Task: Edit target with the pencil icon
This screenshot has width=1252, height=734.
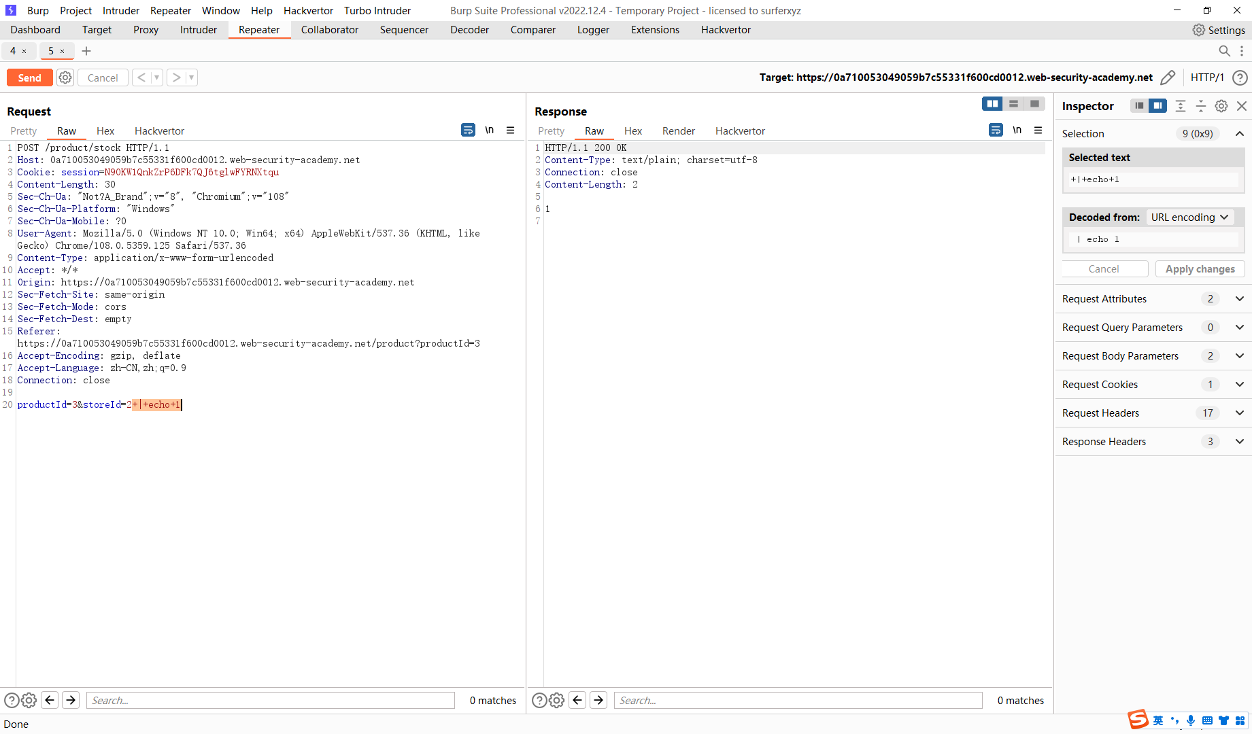Action: coord(1168,77)
